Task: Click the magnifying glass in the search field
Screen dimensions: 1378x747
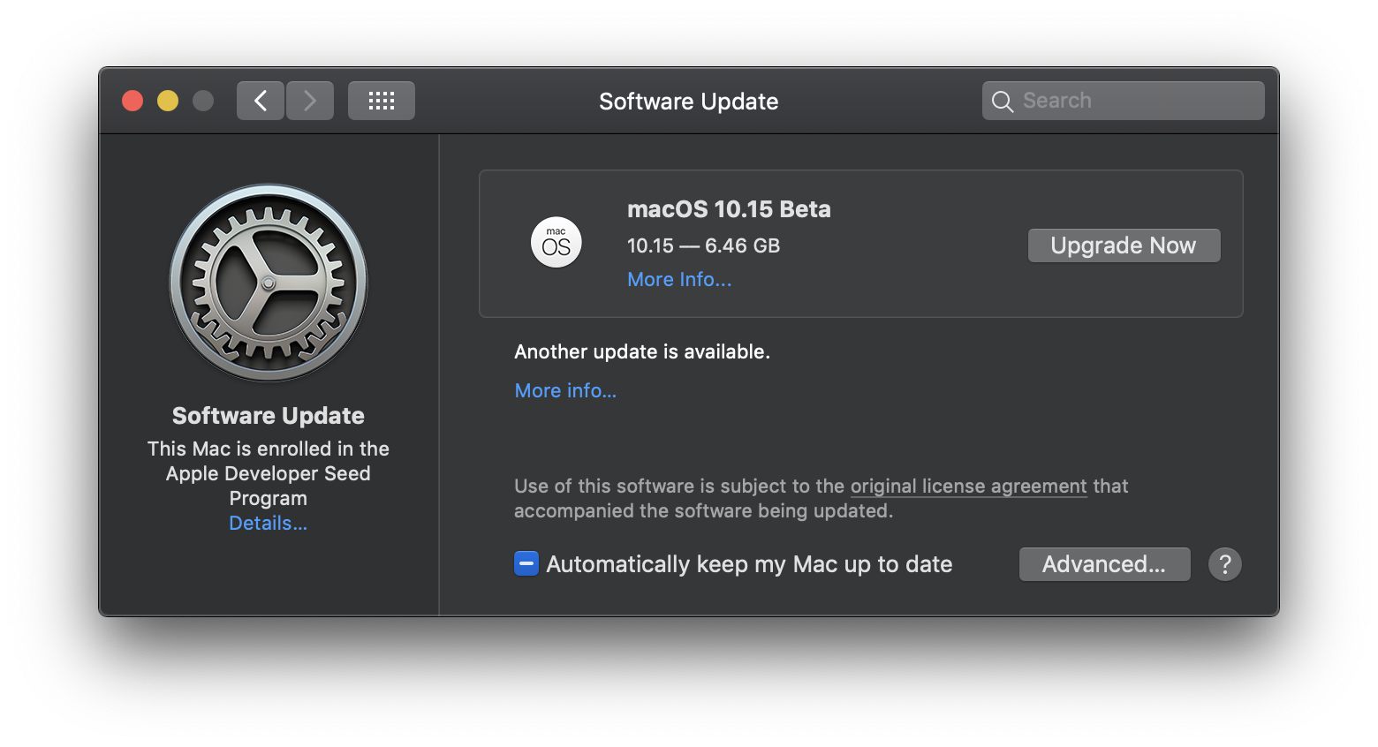Action: (x=1003, y=100)
